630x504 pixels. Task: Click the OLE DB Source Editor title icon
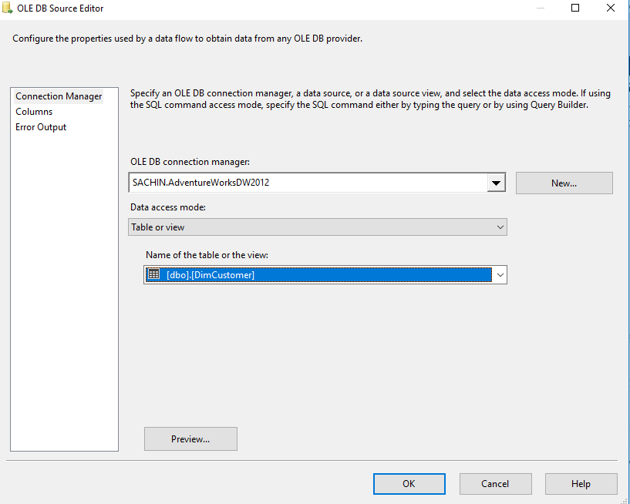coord(7,8)
